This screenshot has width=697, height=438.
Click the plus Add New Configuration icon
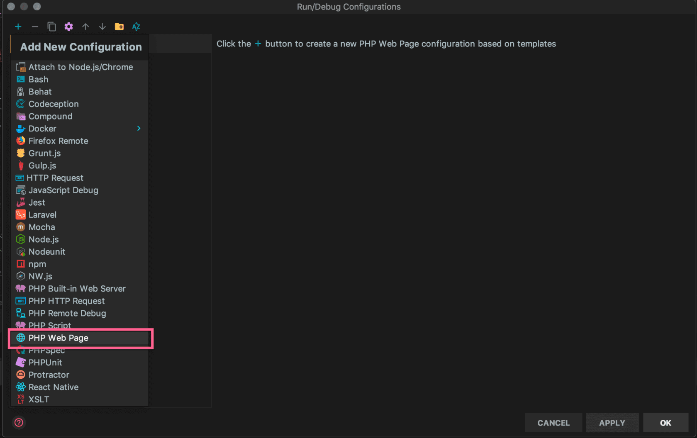[x=18, y=27]
